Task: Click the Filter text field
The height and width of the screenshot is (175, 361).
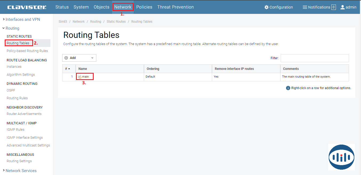Action: tap(315, 58)
